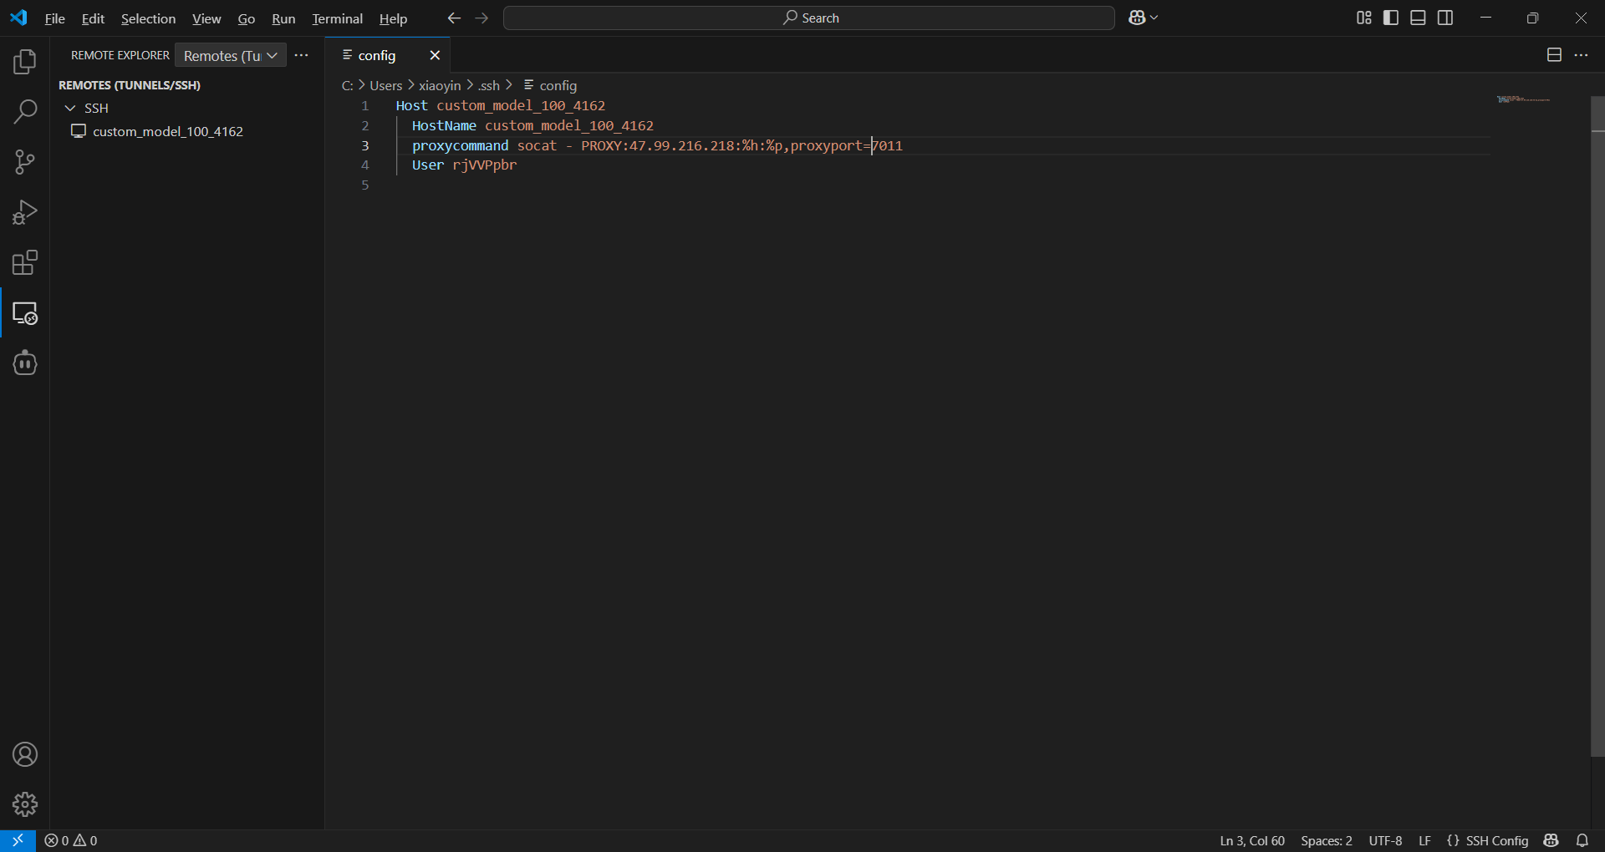Collapse the REMOTES (TUNNELS/SSH) section header
The height and width of the screenshot is (852, 1605).
pyautogui.click(x=130, y=85)
